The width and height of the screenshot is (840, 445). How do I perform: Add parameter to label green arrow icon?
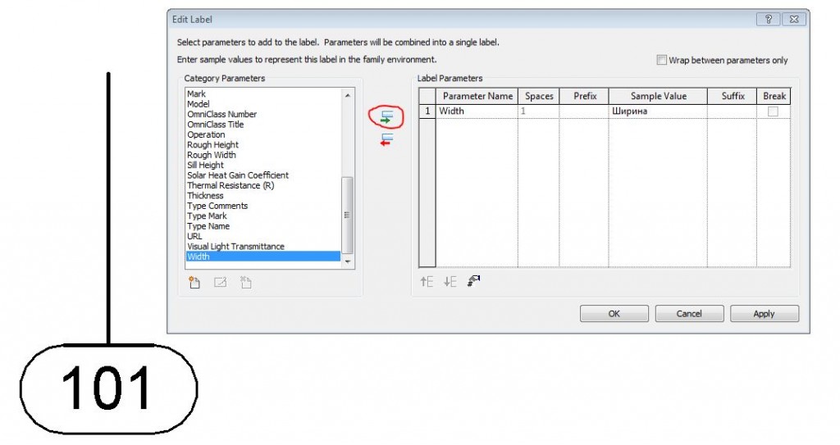pyautogui.click(x=386, y=117)
